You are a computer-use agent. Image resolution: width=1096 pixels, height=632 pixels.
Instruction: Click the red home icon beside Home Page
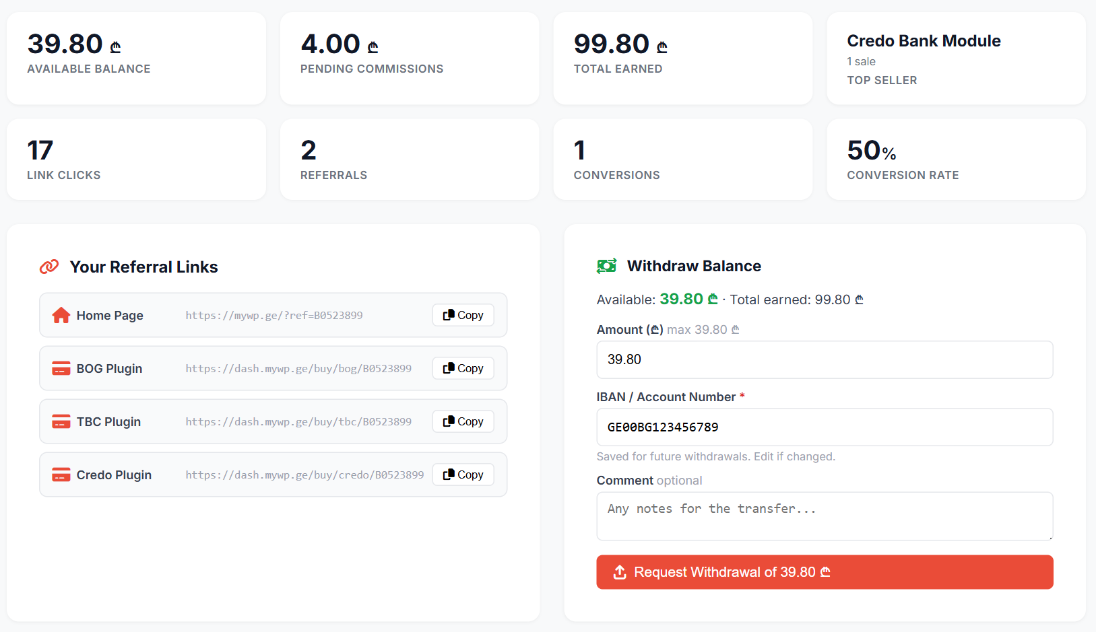[61, 315]
